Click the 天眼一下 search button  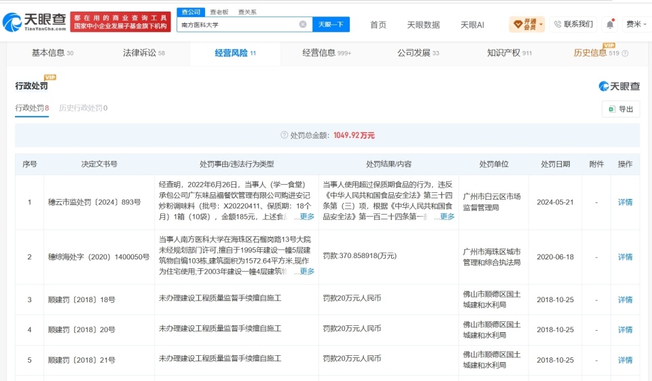pyautogui.click(x=331, y=24)
